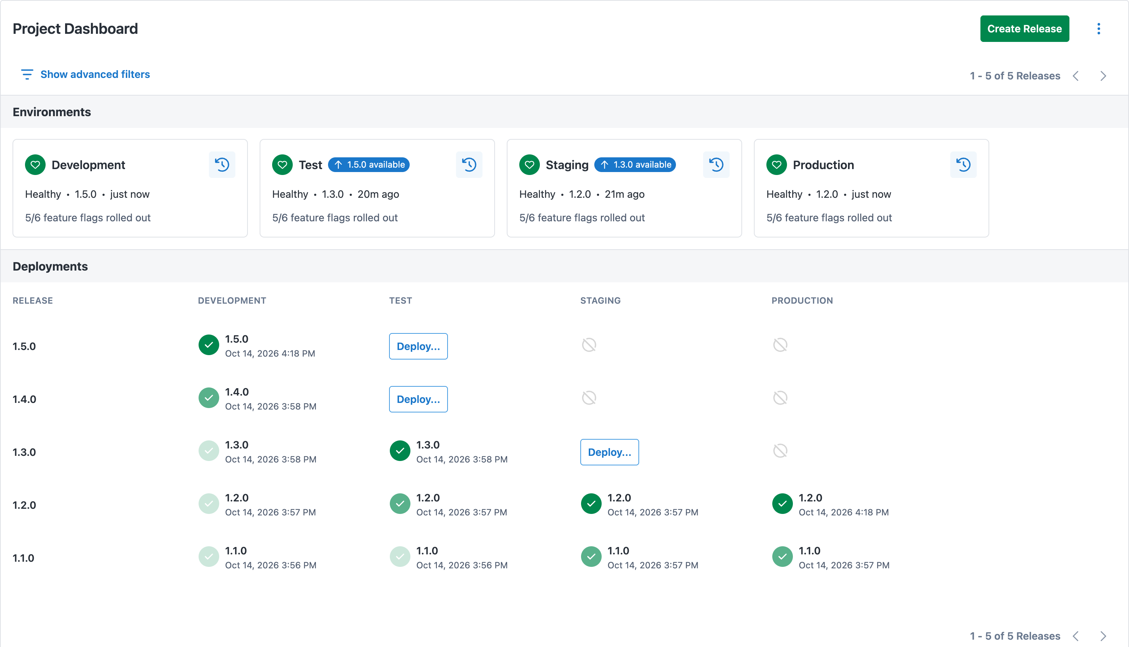The height and width of the screenshot is (647, 1129).
Task: Open the vertical three-dot more options menu
Action: click(x=1098, y=29)
